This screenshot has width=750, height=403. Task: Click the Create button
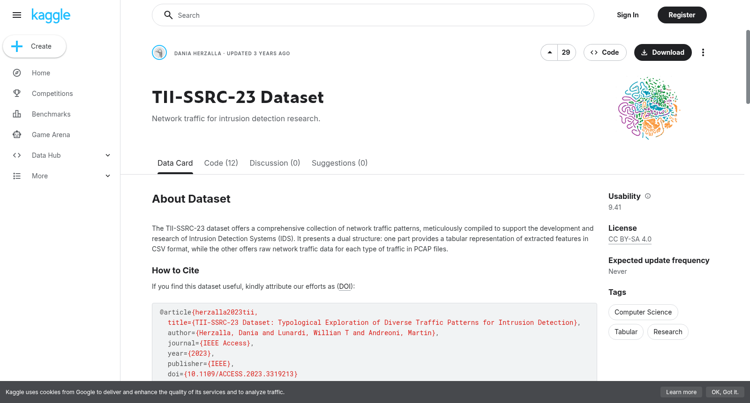point(34,46)
